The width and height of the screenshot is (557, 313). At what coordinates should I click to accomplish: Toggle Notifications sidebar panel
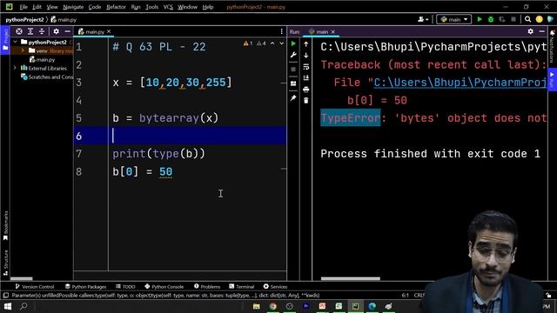(552, 46)
